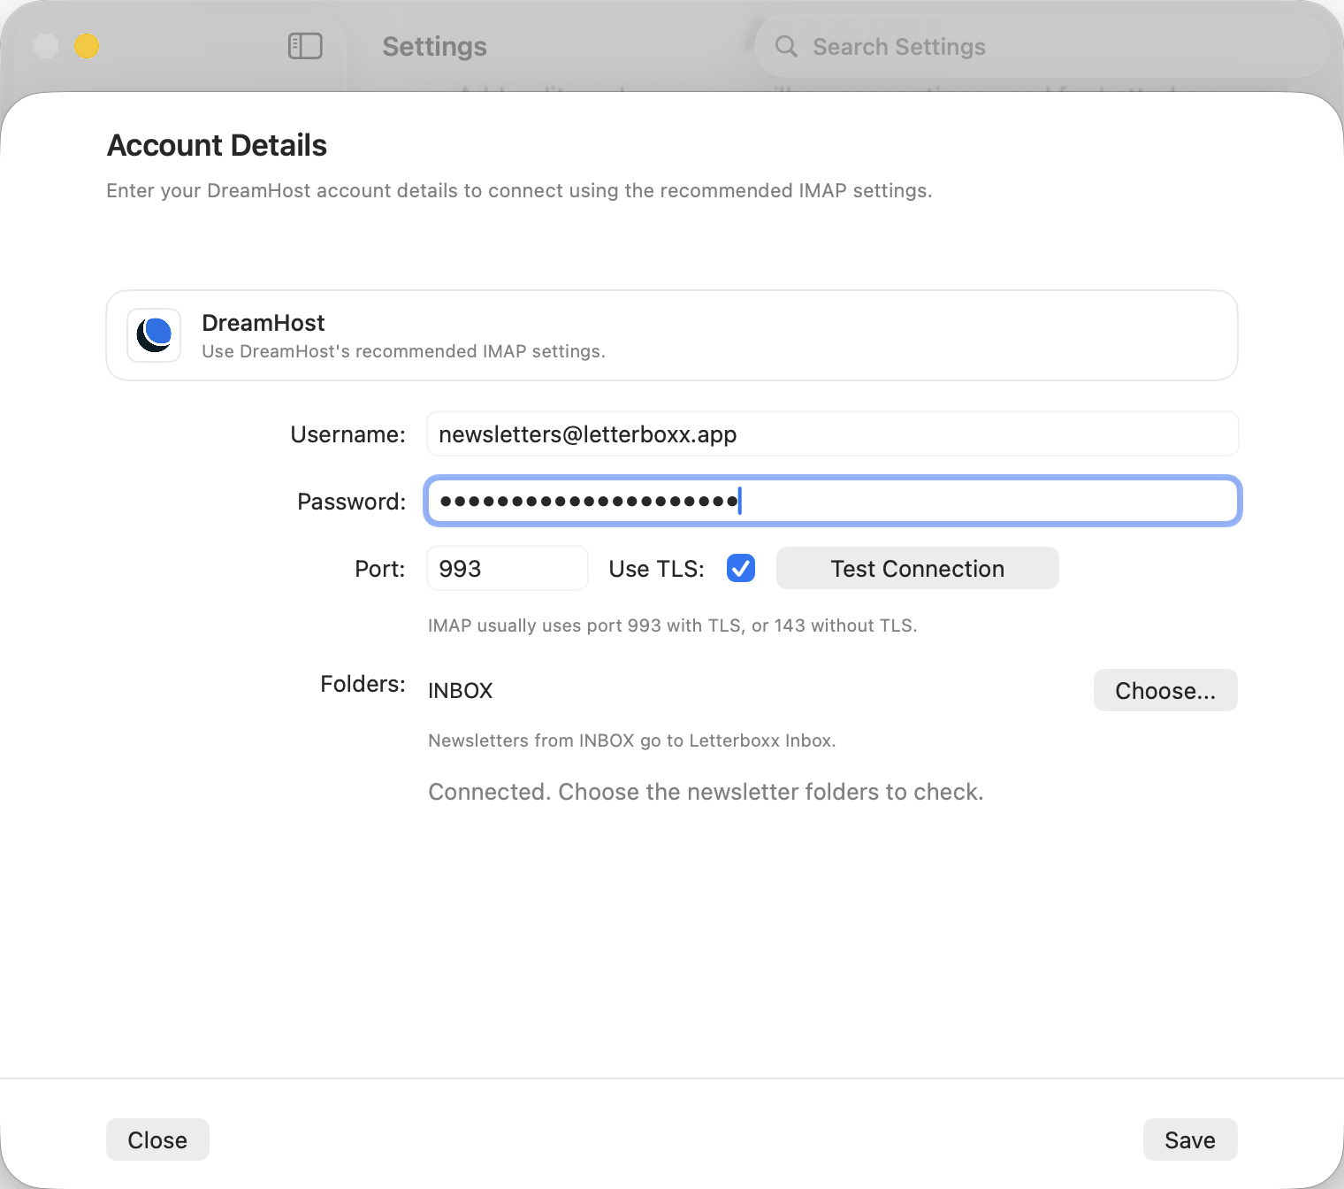
Task: Click the DreamHost logo icon
Action: (x=154, y=335)
